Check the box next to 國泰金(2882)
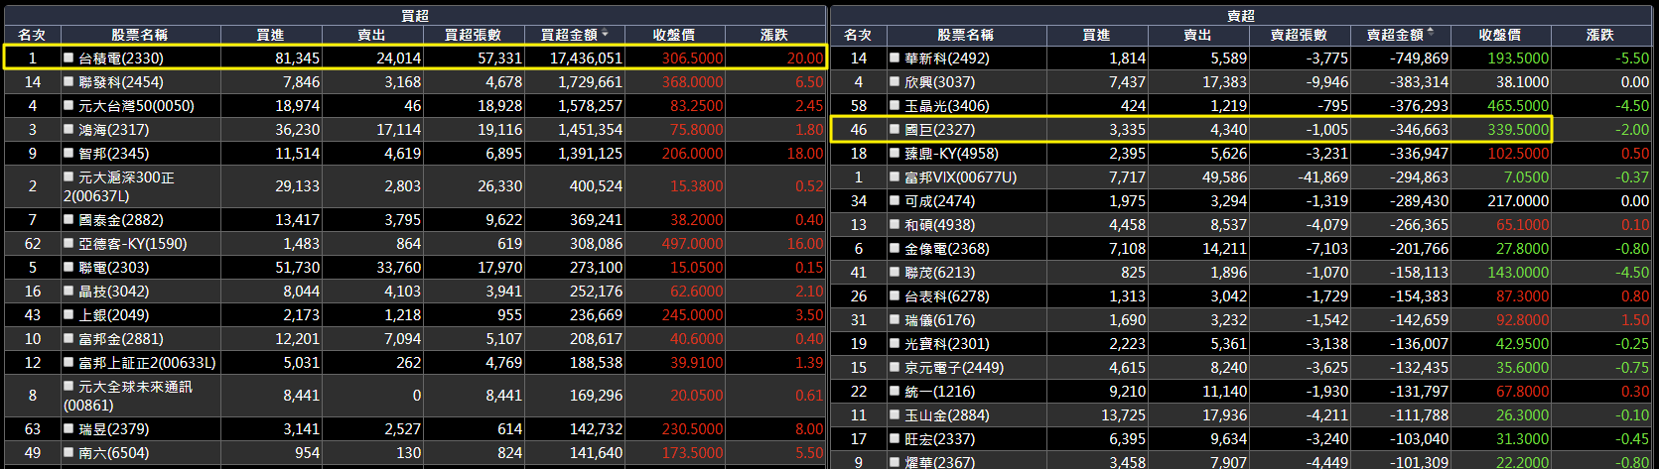Image resolution: width=1659 pixels, height=469 pixels. pyautogui.click(x=69, y=220)
